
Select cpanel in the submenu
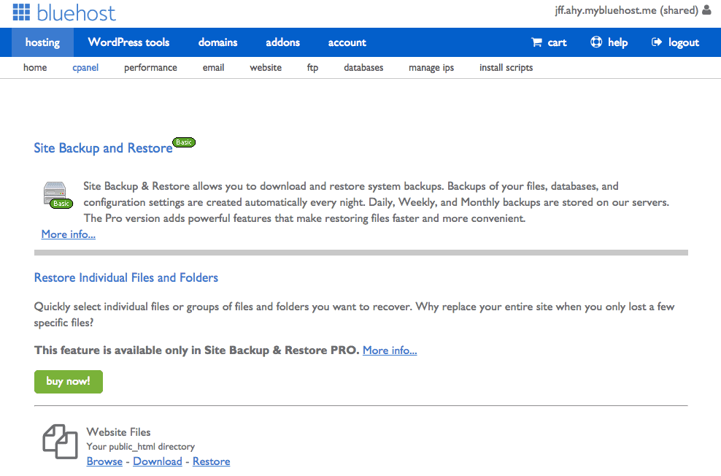click(85, 68)
